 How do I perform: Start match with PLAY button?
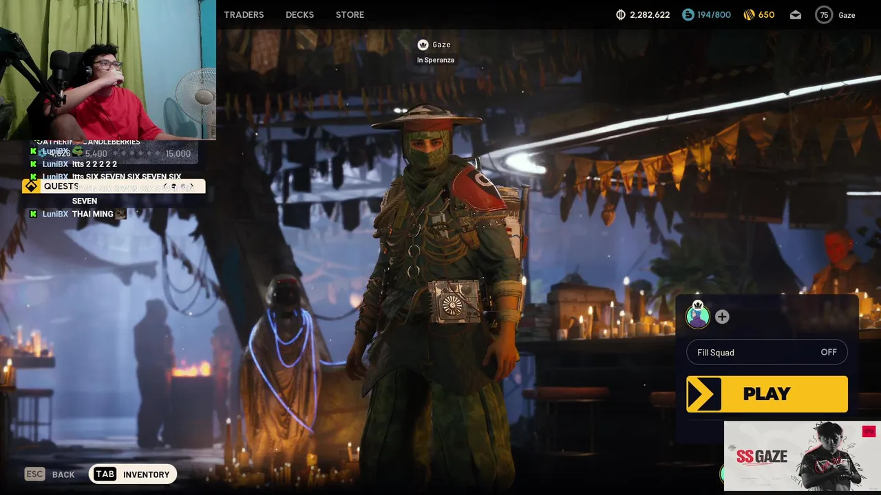click(x=767, y=394)
